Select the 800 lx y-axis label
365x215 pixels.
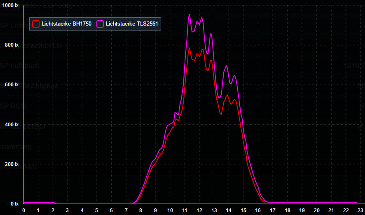coord(12,45)
